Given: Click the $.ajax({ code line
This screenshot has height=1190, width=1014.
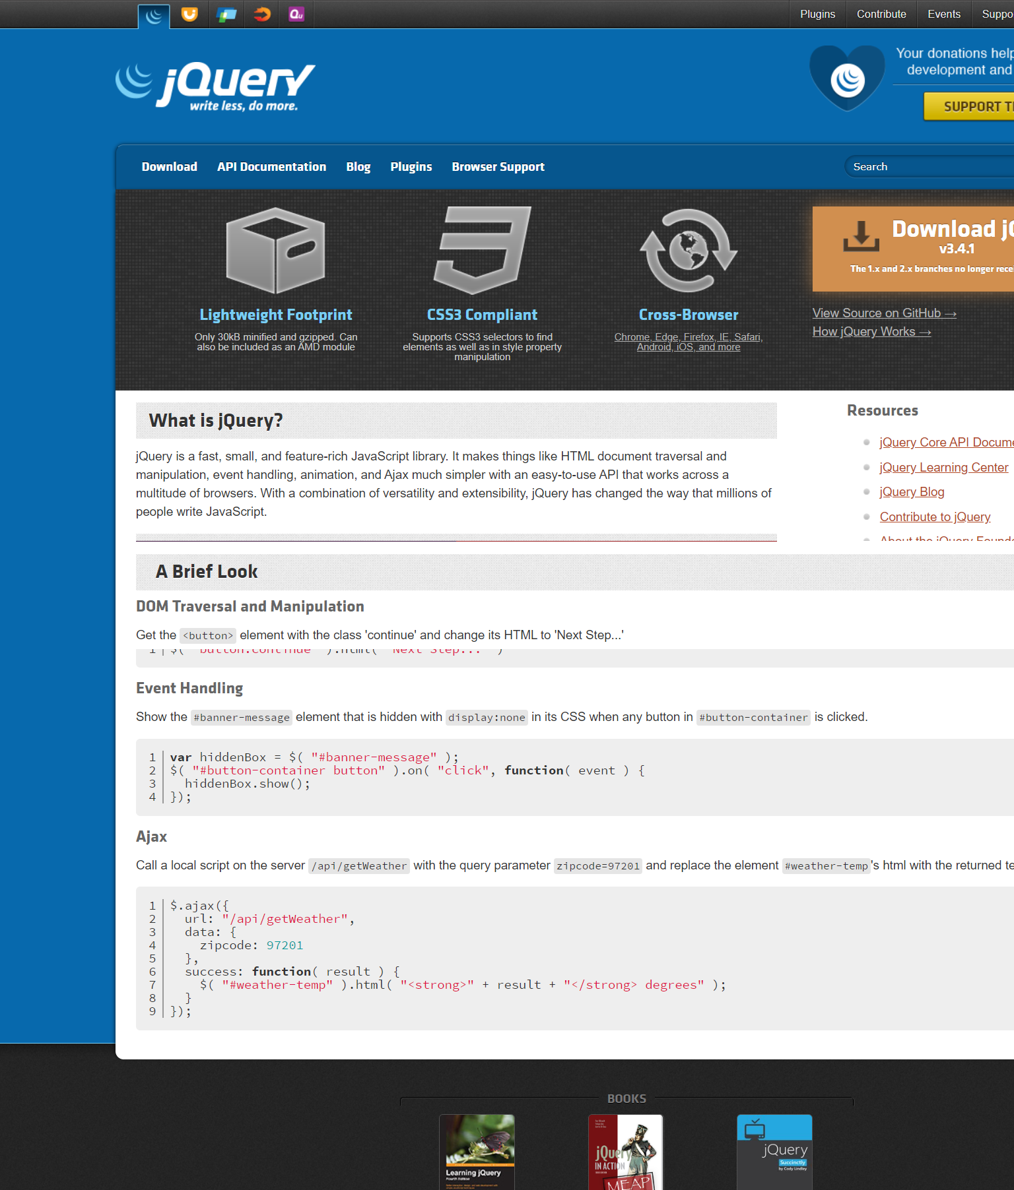Looking at the screenshot, I should point(199,906).
